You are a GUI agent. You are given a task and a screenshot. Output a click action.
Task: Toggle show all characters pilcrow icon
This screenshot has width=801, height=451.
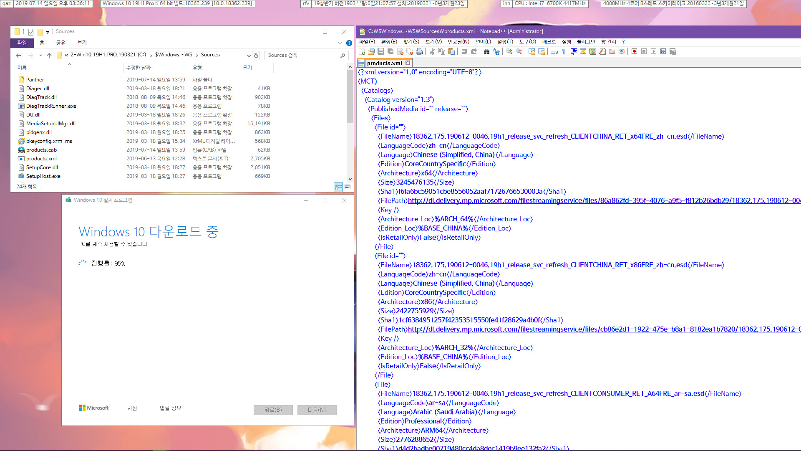tap(564, 51)
